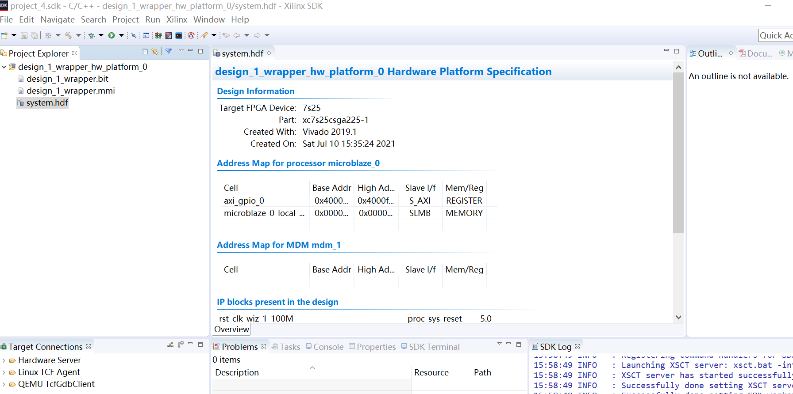The height and width of the screenshot is (394, 793).
Task: Close the system.hdf editor tab
Action: click(269, 53)
